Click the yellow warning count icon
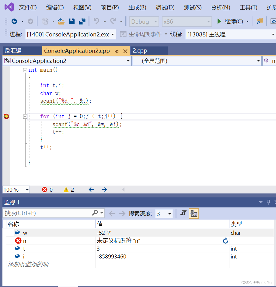The image size is (276, 287). click(66, 190)
